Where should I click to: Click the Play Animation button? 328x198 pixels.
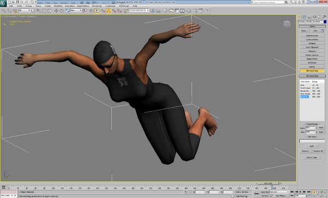click(300, 192)
